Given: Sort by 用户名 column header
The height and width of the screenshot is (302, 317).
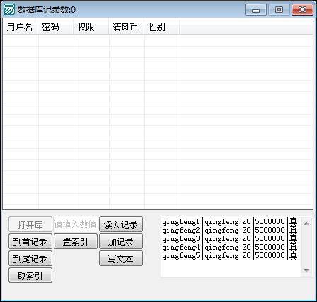Looking at the screenshot, I should pos(21,27).
